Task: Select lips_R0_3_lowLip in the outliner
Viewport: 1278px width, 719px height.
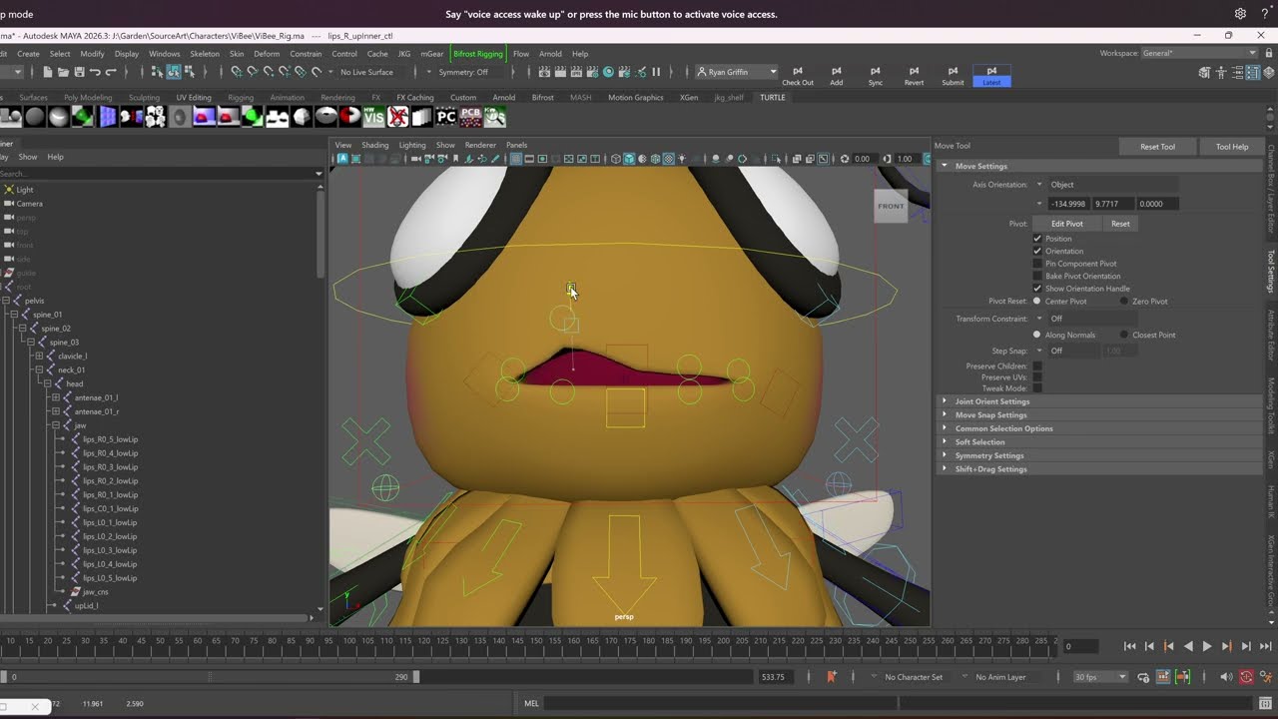Action: 110,467
